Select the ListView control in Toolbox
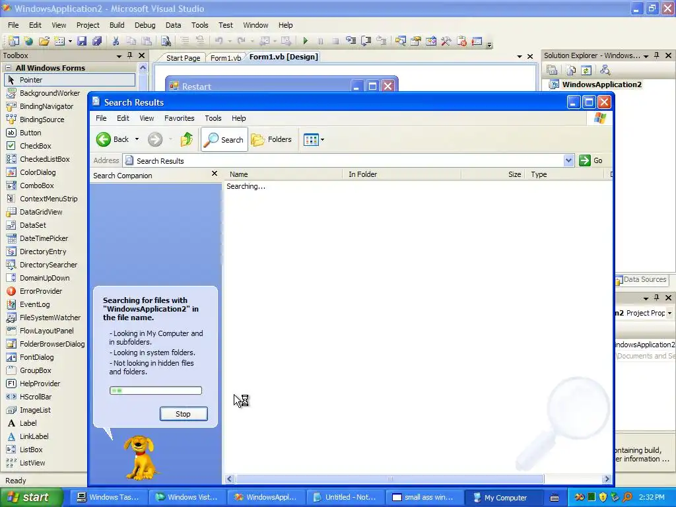676x507 pixels. tap(32, 463)
